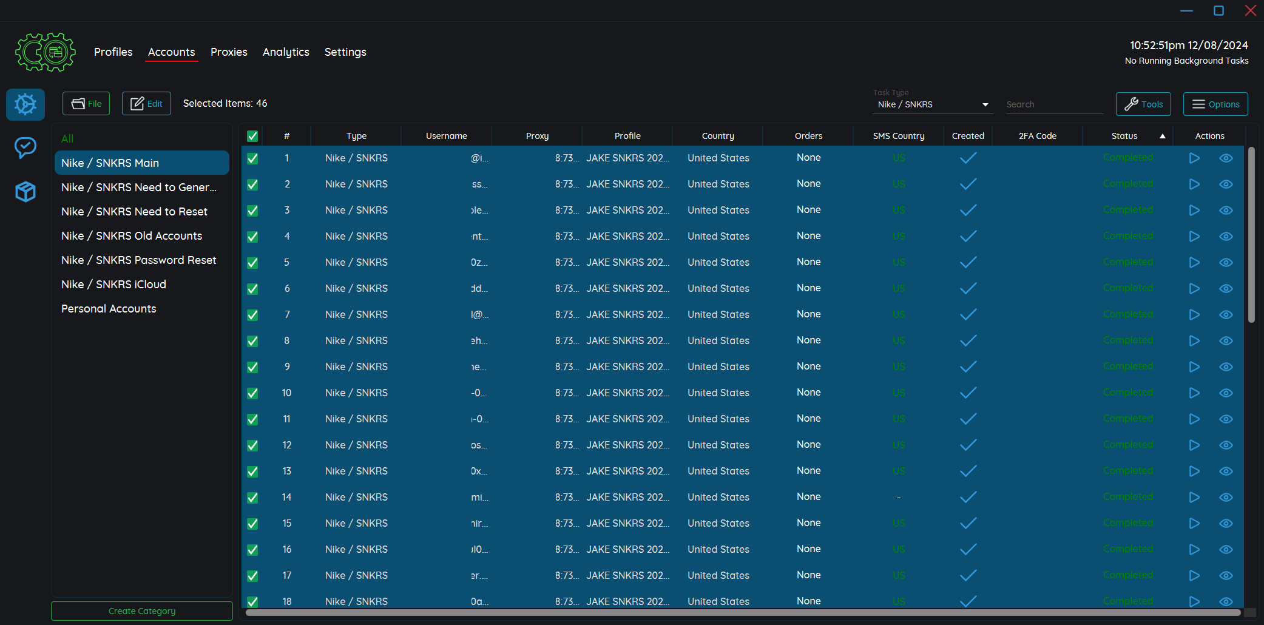Click the app logo gear icon
Viewport: 1264px width, 625px height.
46,52
